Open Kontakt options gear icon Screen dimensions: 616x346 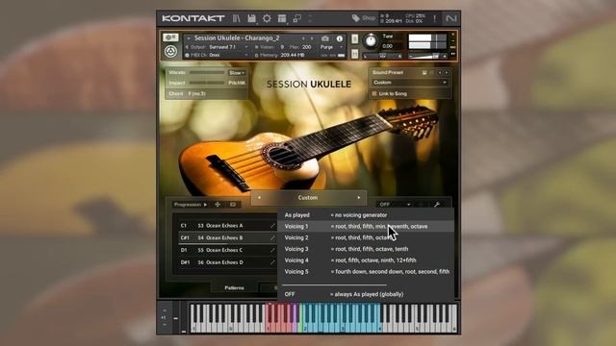pyautogui.click(x=267, y=18)
